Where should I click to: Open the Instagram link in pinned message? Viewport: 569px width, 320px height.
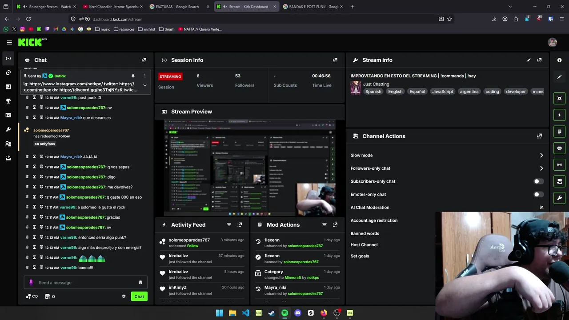pos(66,84)
